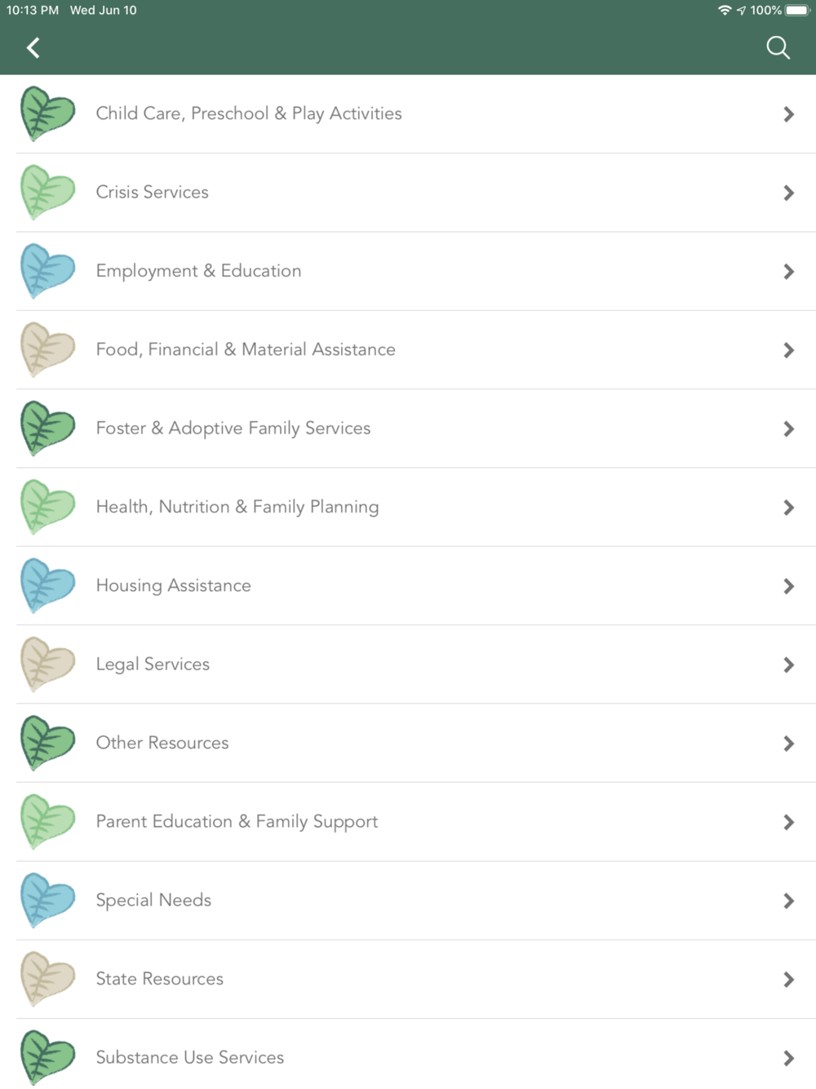Screen dimensions: 816x1089
Task: Tap the blue heart icon beside Housing Assistance
Action: coord(47,586)
